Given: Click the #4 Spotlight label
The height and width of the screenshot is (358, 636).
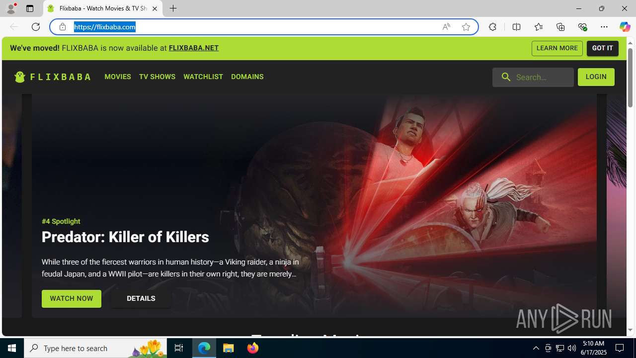Looking at the screenshot, I should click(61, 221).
